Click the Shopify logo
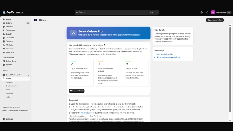This screenshot has height=131, width=233. tap(8, 12)
